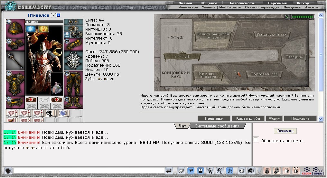Click the Выход menu item

coord(303,3)
